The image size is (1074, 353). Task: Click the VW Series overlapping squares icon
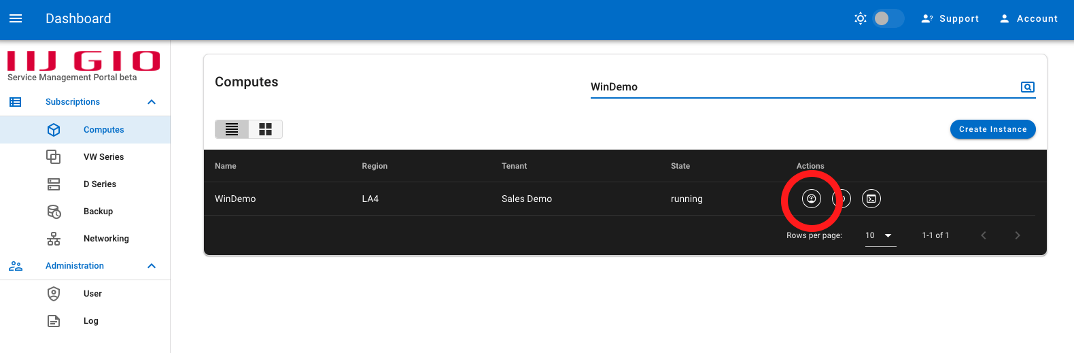pos(54,156)
